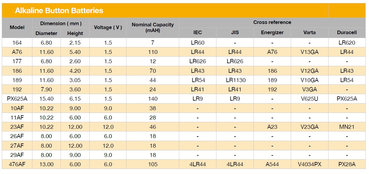Select the '476AF' model cell
The height and width of the screenshot is (174, 369).
tap(17, 164)
